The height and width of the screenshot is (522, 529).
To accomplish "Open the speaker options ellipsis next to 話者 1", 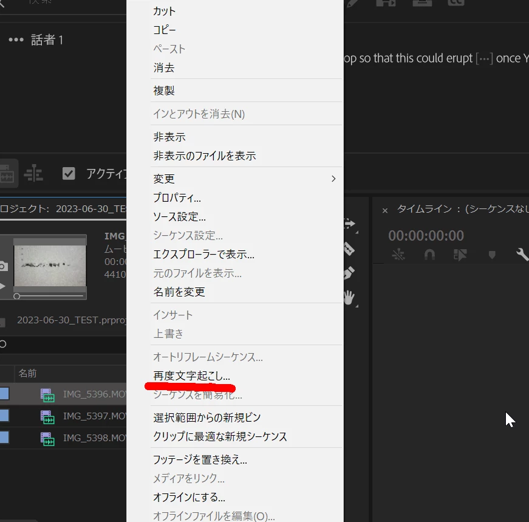I will (16, 40).
